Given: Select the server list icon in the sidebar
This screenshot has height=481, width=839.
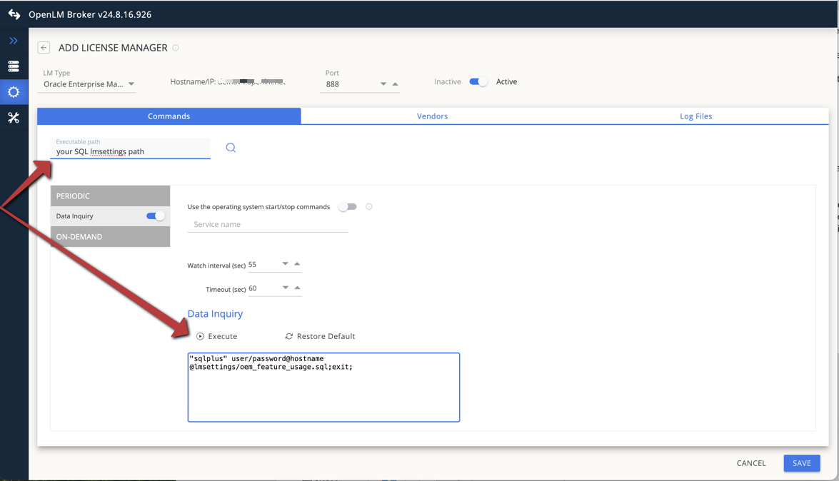Looking at the screenshot, I should coord(14,66).
